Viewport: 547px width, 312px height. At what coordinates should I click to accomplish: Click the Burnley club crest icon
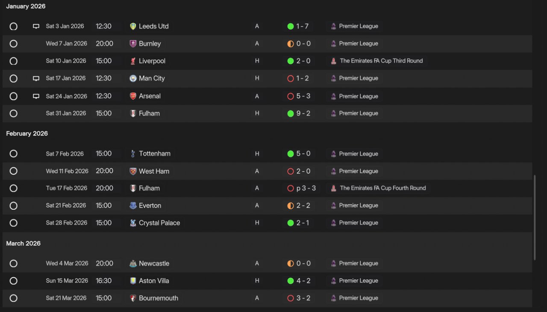(133, 44)
